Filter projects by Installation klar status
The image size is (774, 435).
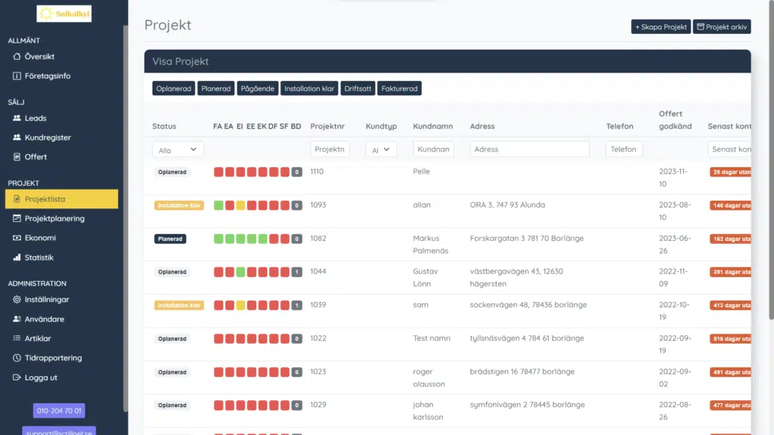(x=309, y=88)
